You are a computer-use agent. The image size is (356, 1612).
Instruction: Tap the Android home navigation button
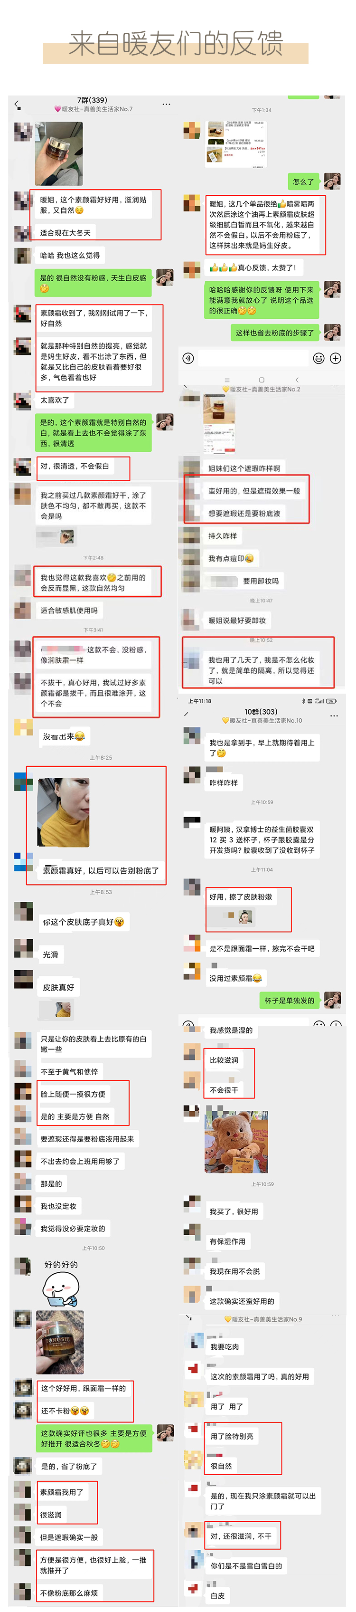(x=262, y=380)
